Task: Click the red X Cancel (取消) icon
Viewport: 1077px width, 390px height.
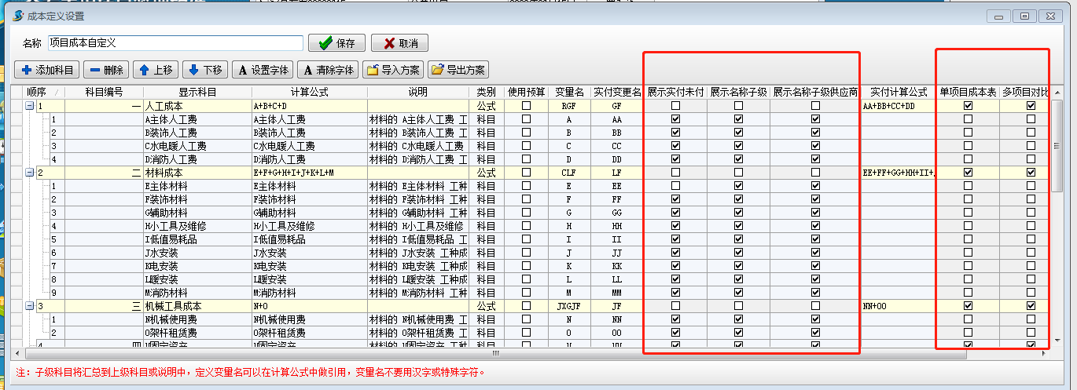Action: [384, 43]
